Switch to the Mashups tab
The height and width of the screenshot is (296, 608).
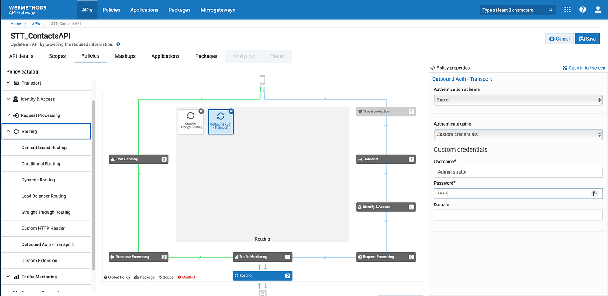(x=125, y=56)
